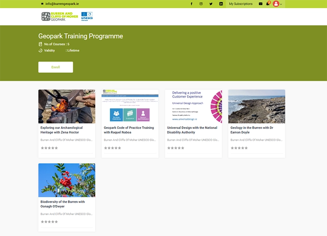The width and height of the screenshot is (327, 236).
Task: Click the provider name under Geology in the Burren
Action: (x=257, y=140)
